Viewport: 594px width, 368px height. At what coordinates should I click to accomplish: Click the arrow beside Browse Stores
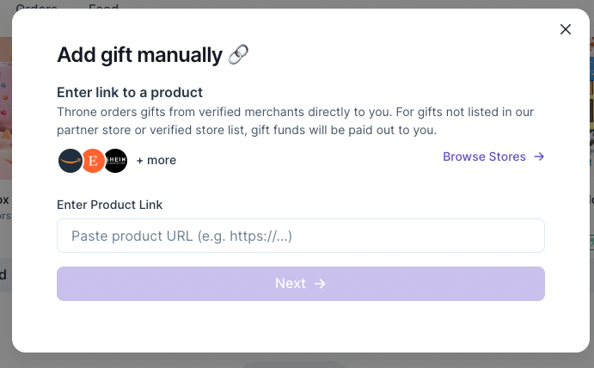(539, 156)
